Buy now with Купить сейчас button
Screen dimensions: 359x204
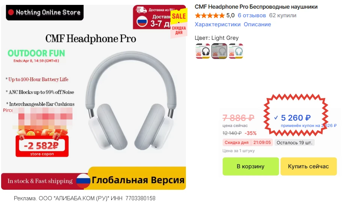coord(308,166)
